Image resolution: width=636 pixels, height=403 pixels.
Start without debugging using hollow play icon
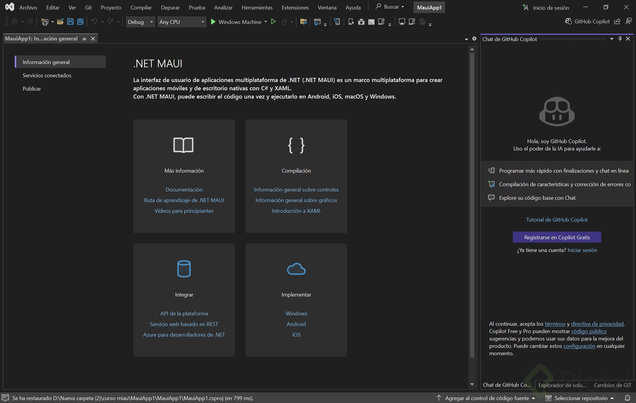(x=273, y=22)
